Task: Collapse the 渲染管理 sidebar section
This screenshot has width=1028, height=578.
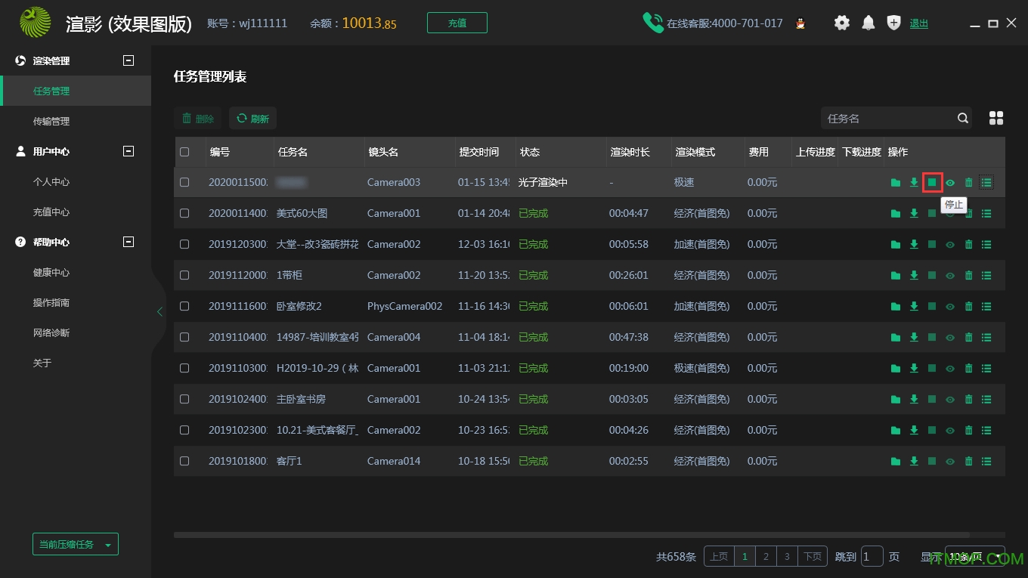Action: [x=128, y=60]
